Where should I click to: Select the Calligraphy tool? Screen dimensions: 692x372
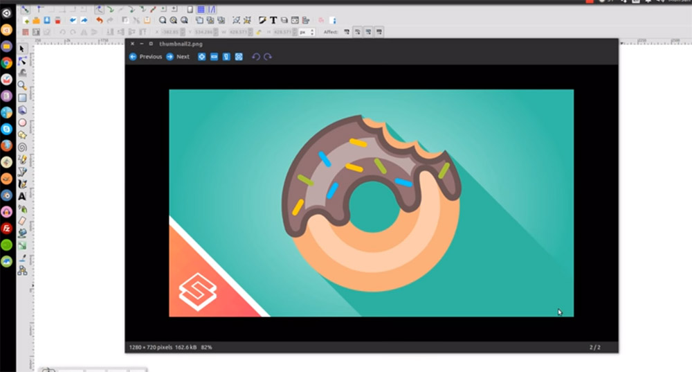pos(22,184)
